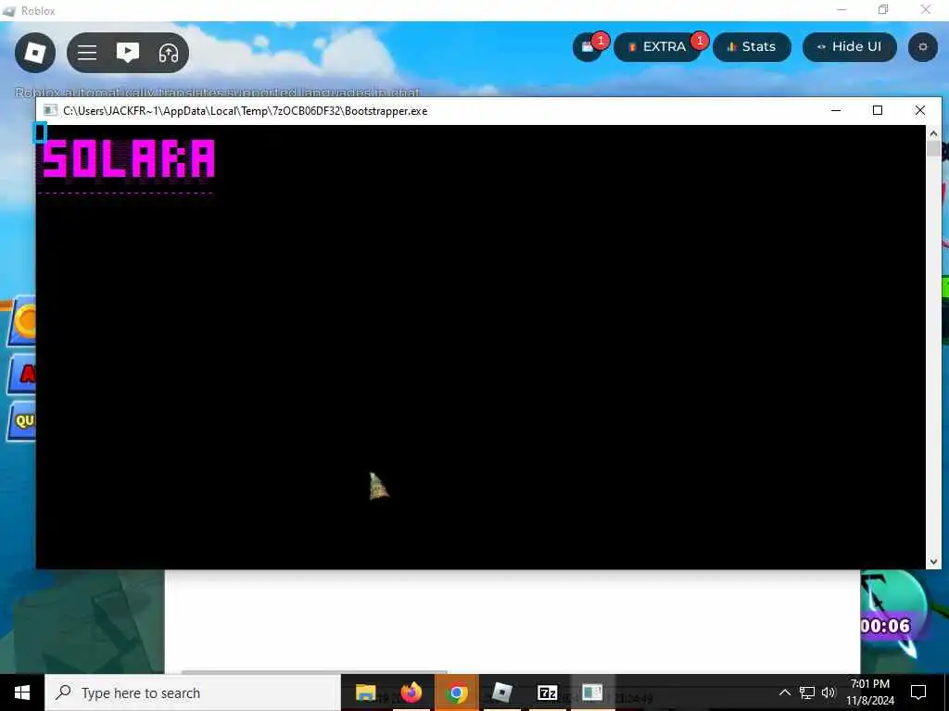Open the network tray icon
The image size is (949, 711).
pyautogui.click(x=807, y=692)
